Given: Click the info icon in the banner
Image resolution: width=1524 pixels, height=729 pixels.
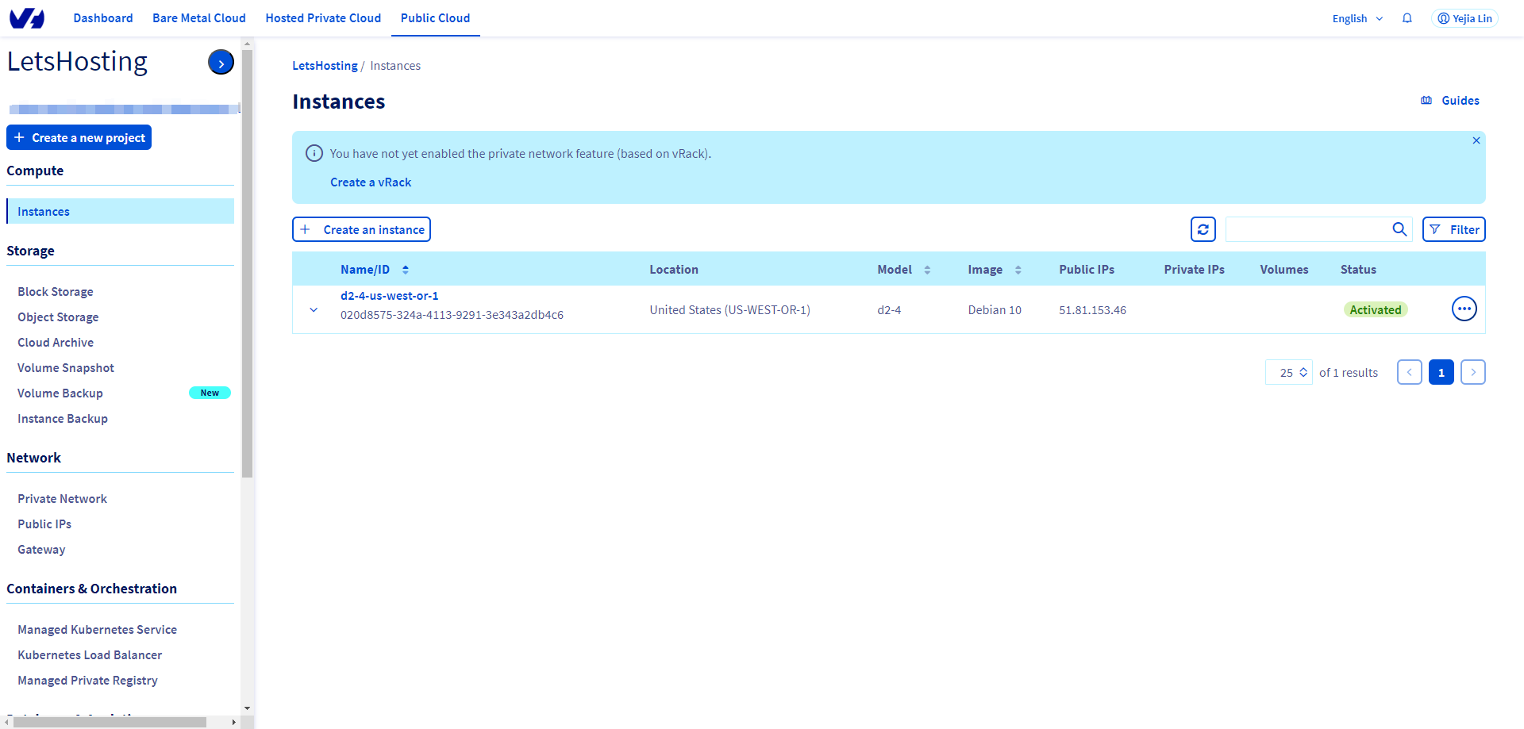Looking at the screenshot, I should pos(314,153).
